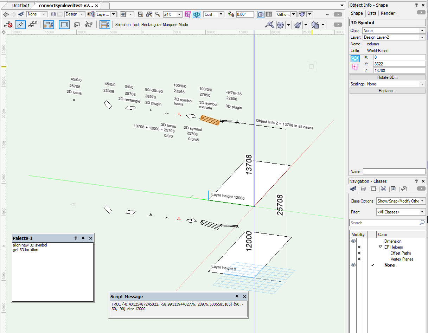Toggle visibility eye for None class

click(353, 265)
